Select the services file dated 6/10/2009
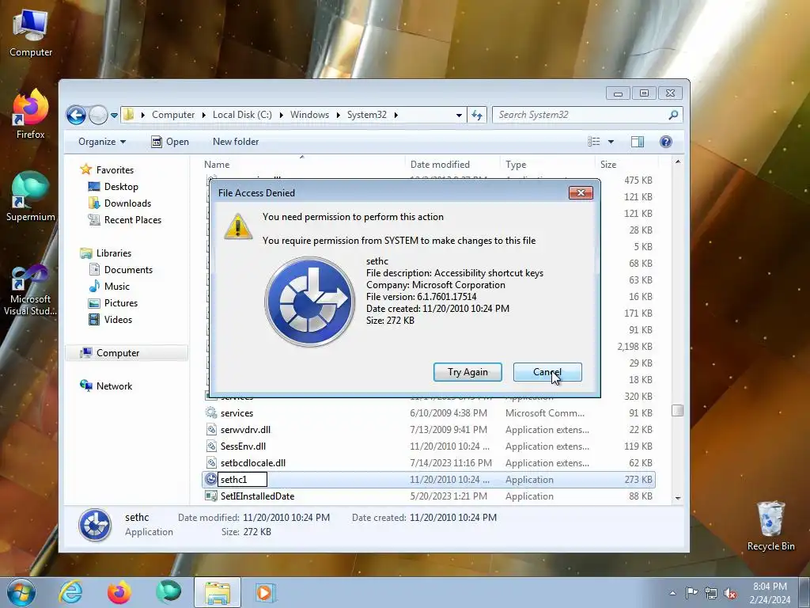Screen dimensions: 810x608 click(429, 413)
